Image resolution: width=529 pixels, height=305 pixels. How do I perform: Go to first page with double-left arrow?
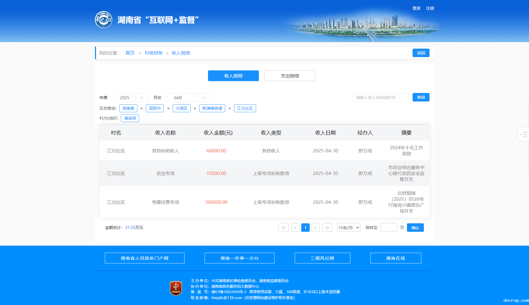(x=283, y=228)
